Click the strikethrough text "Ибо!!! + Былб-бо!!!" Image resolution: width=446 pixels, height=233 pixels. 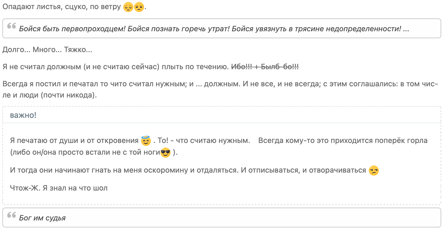[x=265, y=67]
